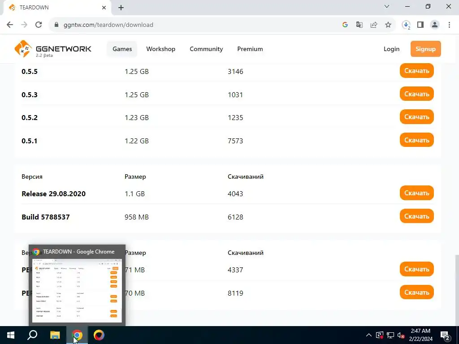Download the 71 MB version
The image size is (459, 344).
coord(416,269)
